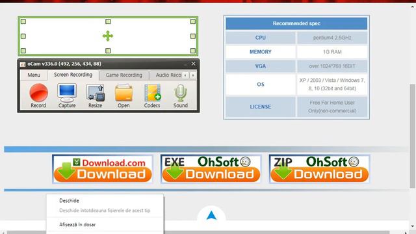Click the Download.com Download button
416x234 pixels.
click(x=103, y=169)
